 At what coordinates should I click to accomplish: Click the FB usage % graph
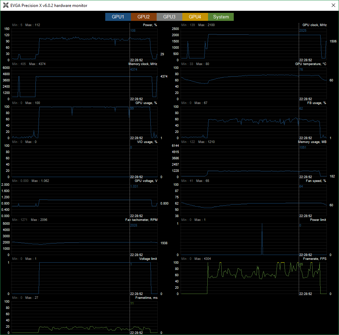coord(254,122)
